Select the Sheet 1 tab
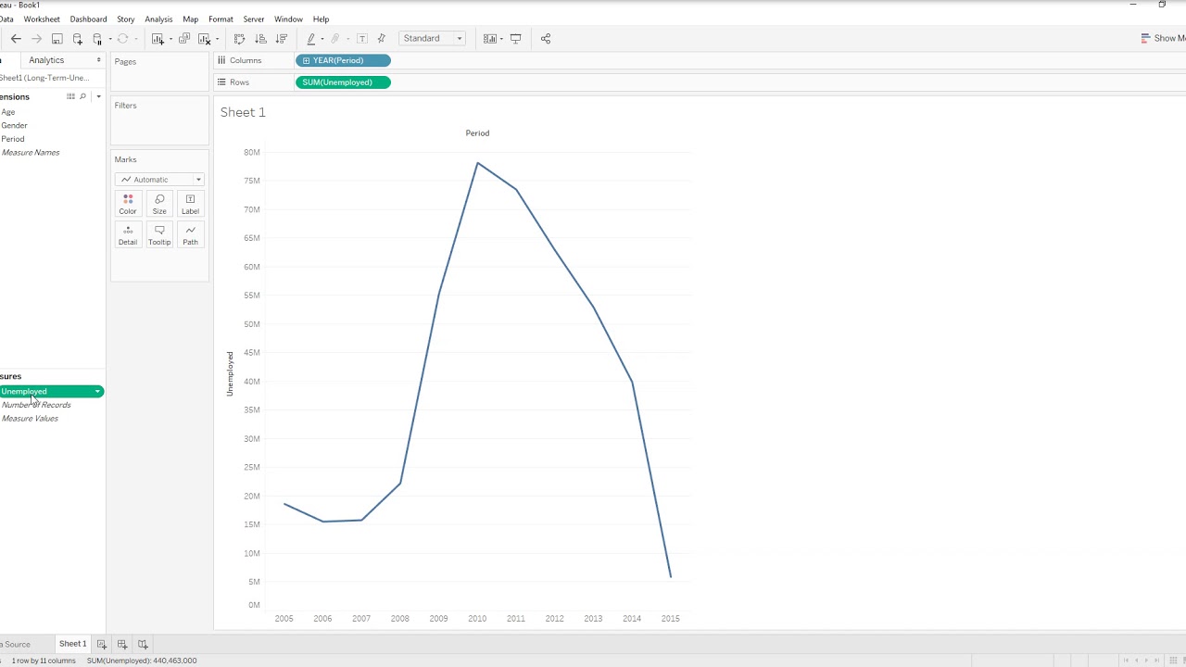This screenshot has height=667, width=1186. click(x=72, y=644)
